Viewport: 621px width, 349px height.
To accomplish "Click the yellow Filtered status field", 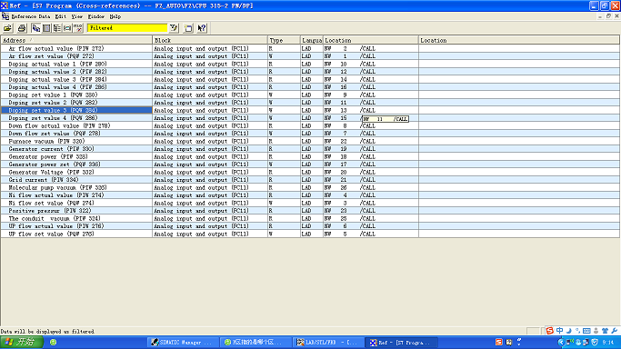I will pyautogui.click(x=127, y=28).
